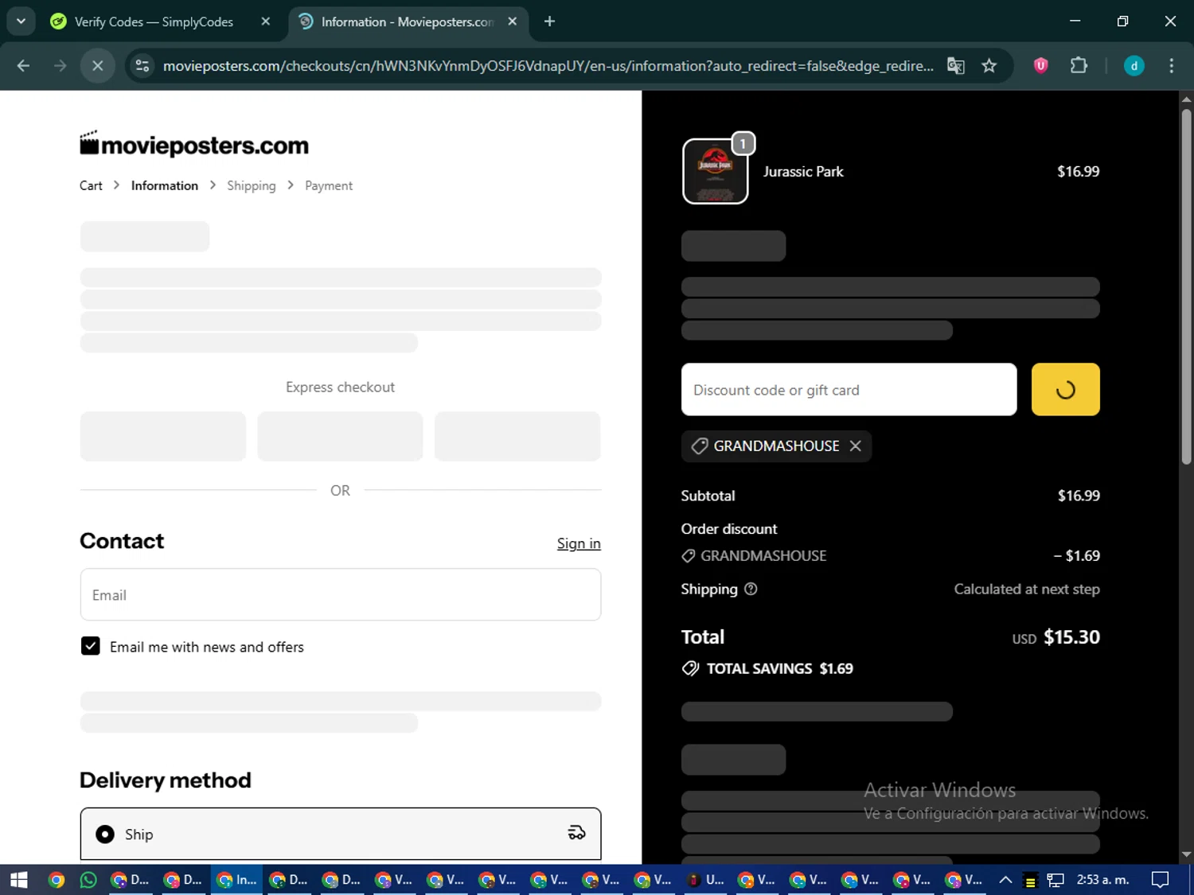The height and width of the screenshot is (895, 1194).
Task: Open the network tray icon
Action: [1055, 880]
